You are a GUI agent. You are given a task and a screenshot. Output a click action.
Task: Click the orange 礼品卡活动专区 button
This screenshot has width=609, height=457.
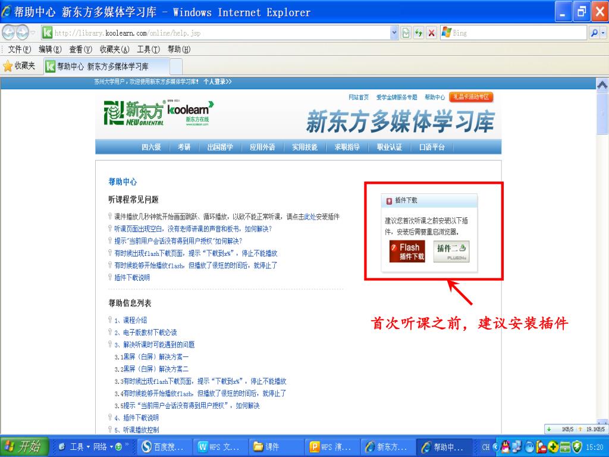coord(471,97)
